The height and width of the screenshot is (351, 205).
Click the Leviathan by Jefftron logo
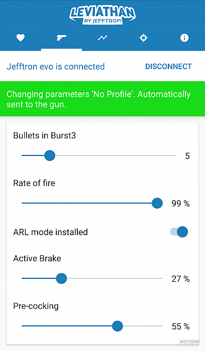(x=102, y=15)
